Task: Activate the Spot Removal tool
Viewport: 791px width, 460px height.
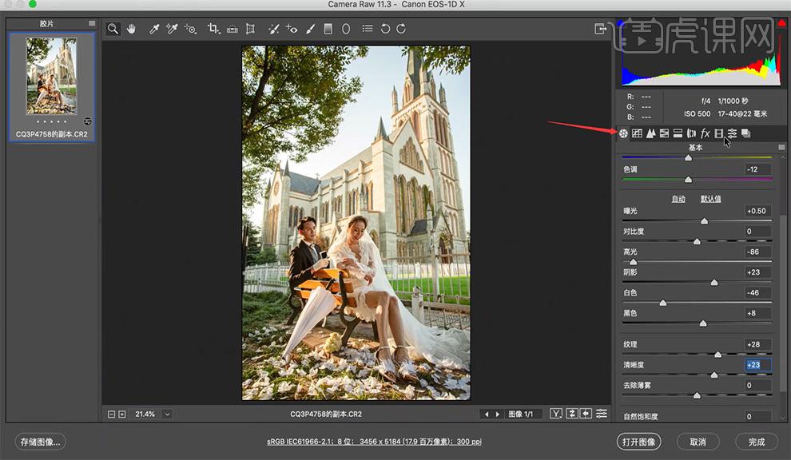Action: point(273,29)
